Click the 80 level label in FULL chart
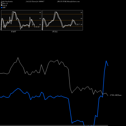 (x=81, y=12)
